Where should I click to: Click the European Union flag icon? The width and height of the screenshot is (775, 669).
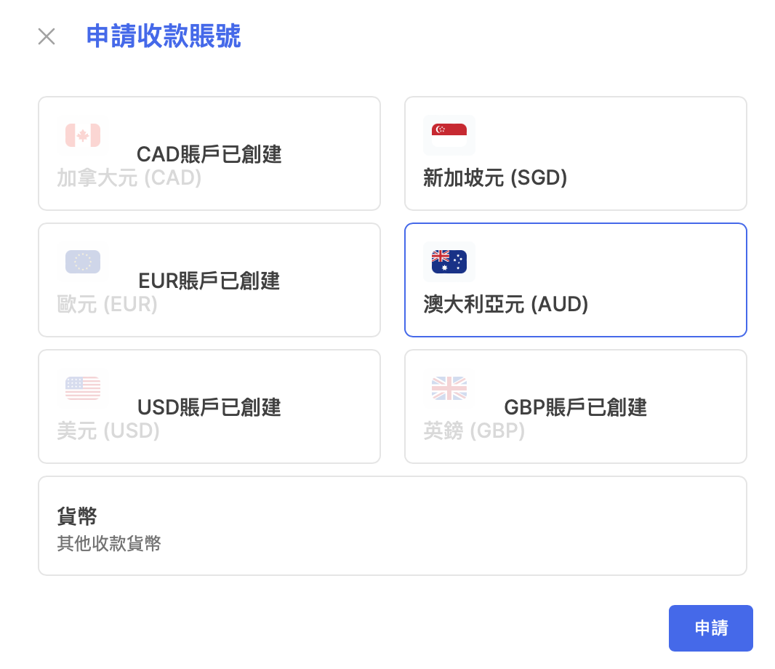point(83,262)
